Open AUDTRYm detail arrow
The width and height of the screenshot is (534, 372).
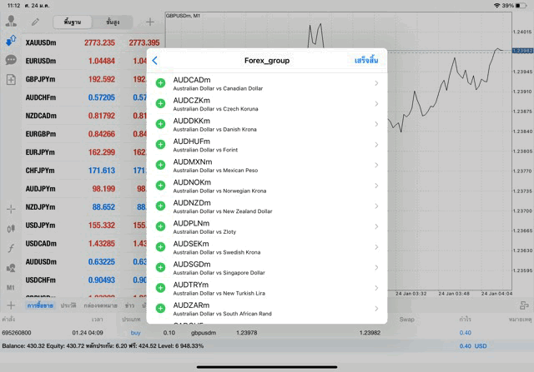pos(376,289)
